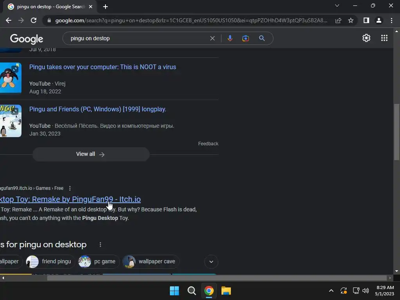View all video results
The width and height of the screenshot is (400, 300).
point(91,154)
